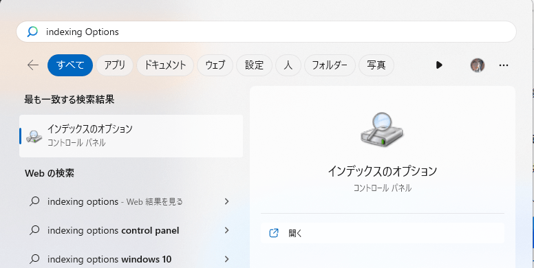Click the 最も一致する検索結果 heading
This screenshot has height=268, width=534.
coord(69,100)
